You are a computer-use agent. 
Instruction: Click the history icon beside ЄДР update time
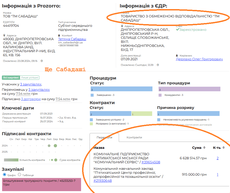(x=158, y=65)
